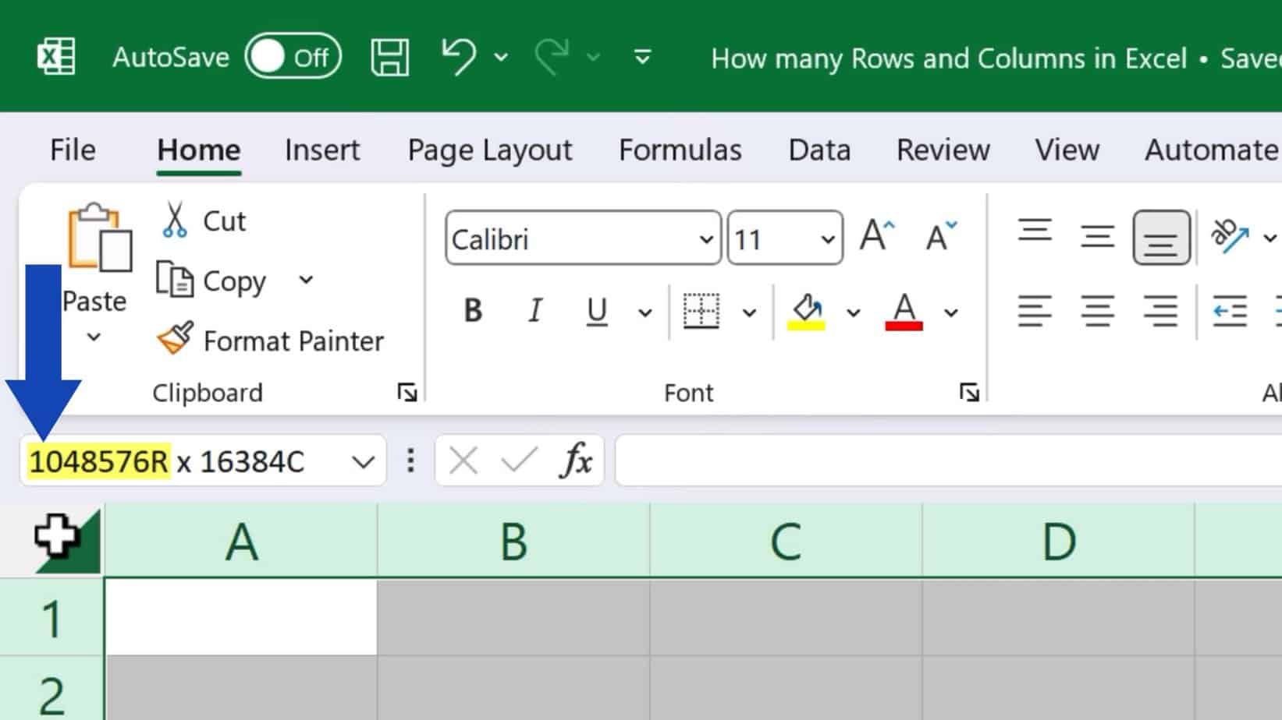The height and width of the screenshot is (720, 1282).
Task: Cancel entry with the X button
Action: (462, 461)
